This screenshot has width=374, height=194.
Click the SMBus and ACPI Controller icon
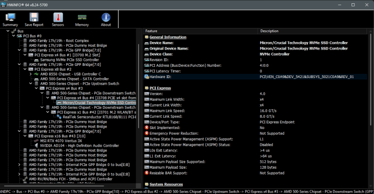25,179
